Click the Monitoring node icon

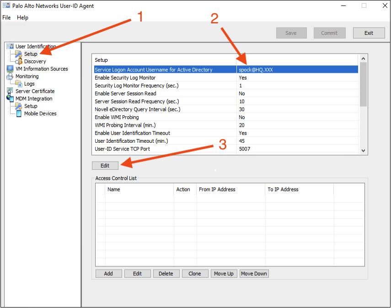(x=10, y=76)
